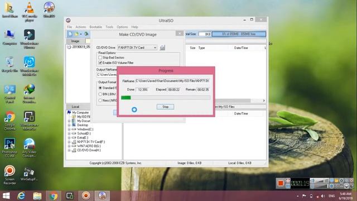Viewport: 357px width, 201px height.
Task: Select My Computer in the Local tree
Action: pyautogui.click(x=78, y=112)
